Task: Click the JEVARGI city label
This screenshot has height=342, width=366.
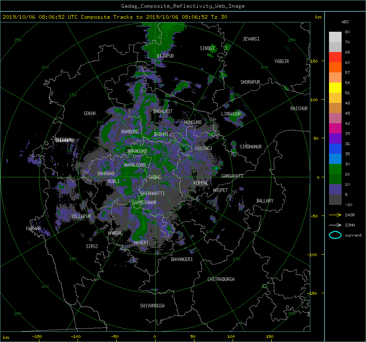Action: [x=251, y=39]
